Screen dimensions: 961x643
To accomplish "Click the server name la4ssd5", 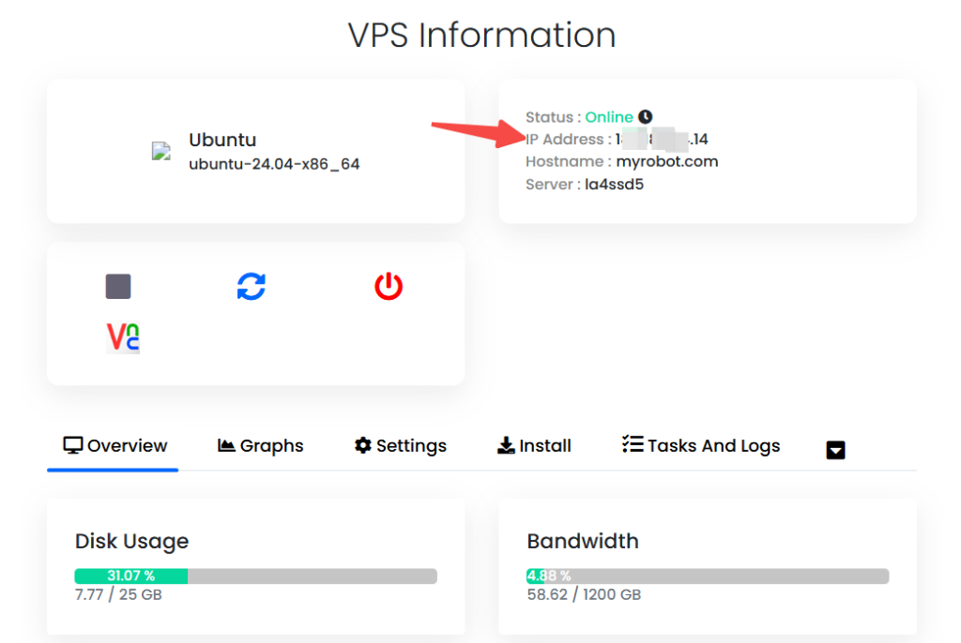I will coord(614,185).
